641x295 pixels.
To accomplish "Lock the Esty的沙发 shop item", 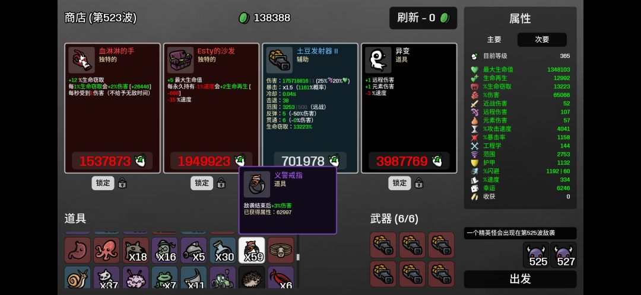I will coord(202,183).
